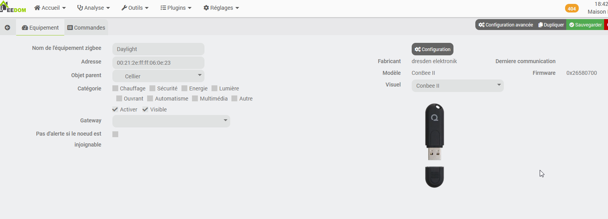Enable the Chauffage category checkbox

point(115,88)
